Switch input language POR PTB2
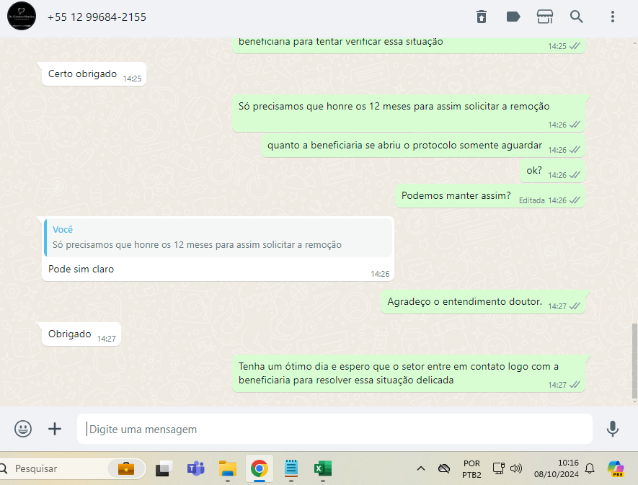The image size is (638, 485). pos(471,468)
